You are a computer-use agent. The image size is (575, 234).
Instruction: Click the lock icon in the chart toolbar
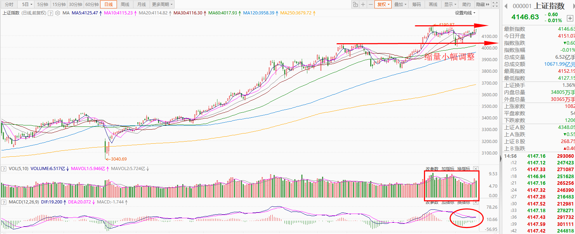point(355,5)
